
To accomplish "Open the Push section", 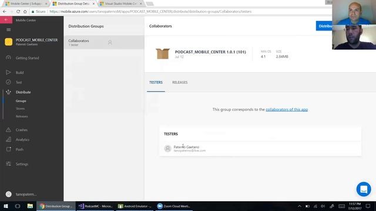I will coord(19,149).
